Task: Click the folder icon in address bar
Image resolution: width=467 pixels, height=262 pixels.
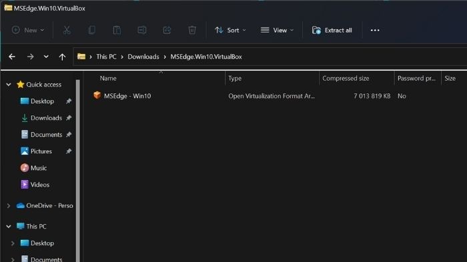Action: 81,56
